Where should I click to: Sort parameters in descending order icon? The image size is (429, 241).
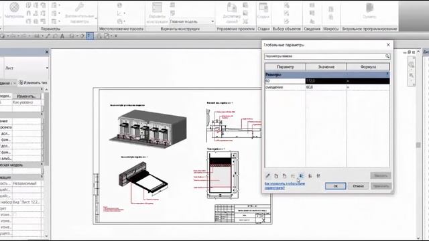318,176
